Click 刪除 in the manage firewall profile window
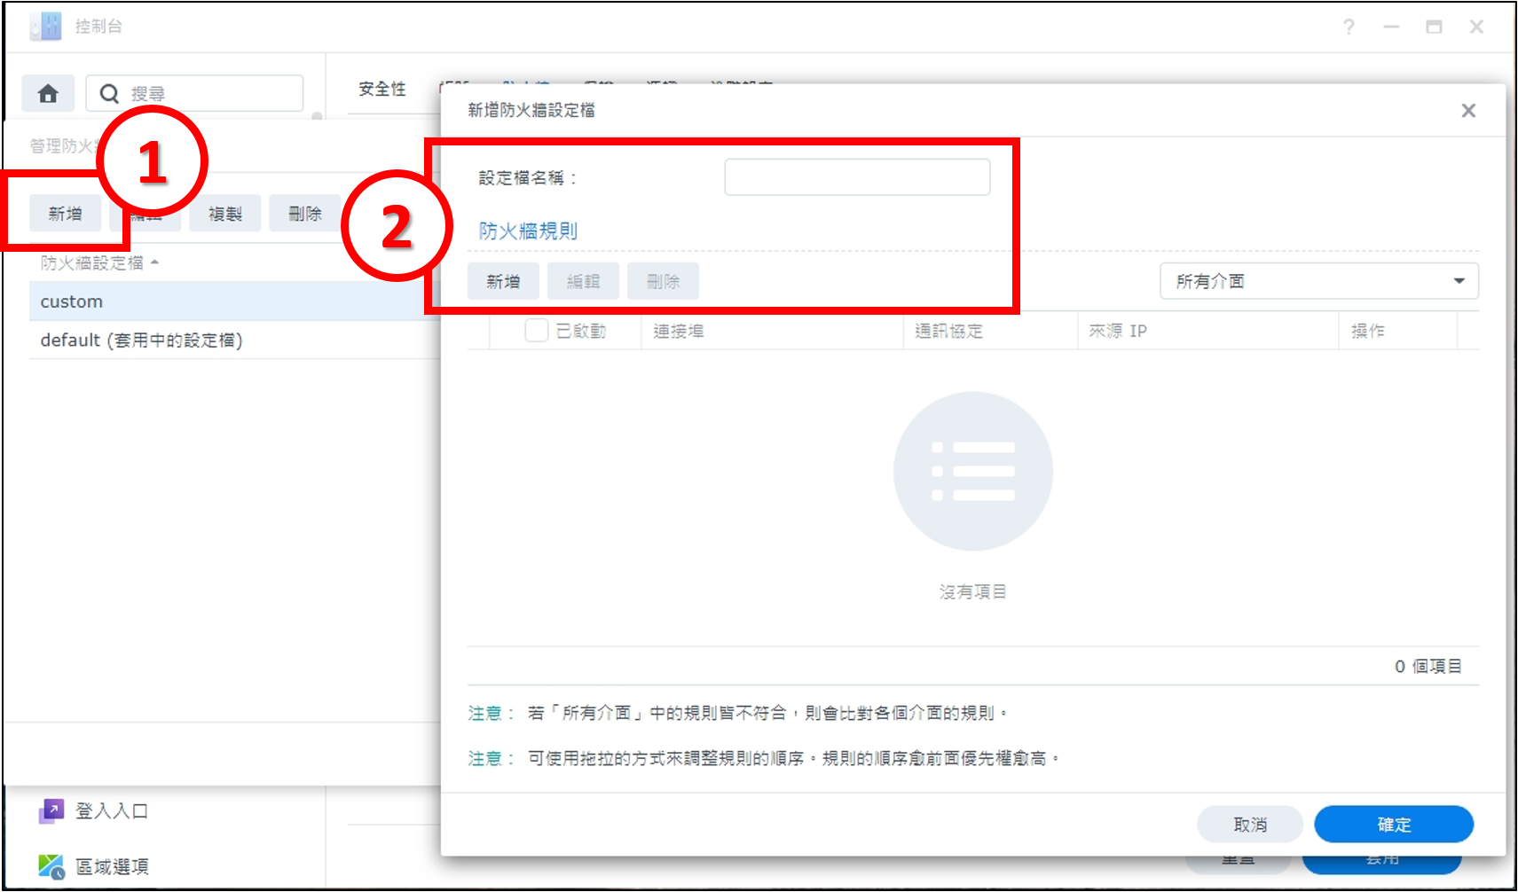This screenshot has width=1518, height=892. tap(305, 214)
